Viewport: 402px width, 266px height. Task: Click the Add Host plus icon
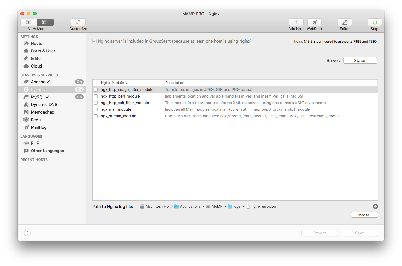pyautogui.click(x=296, y=22)
